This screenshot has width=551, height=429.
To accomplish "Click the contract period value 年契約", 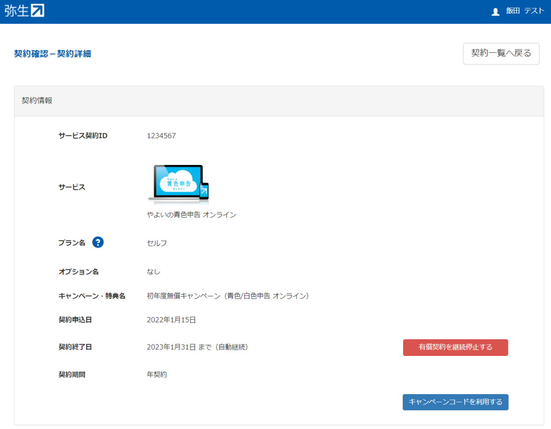I will 157,374.
